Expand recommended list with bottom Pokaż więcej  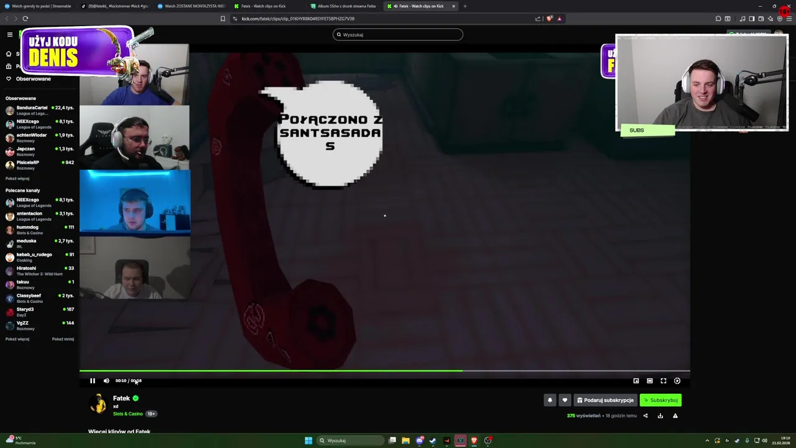tap(17, 339)
